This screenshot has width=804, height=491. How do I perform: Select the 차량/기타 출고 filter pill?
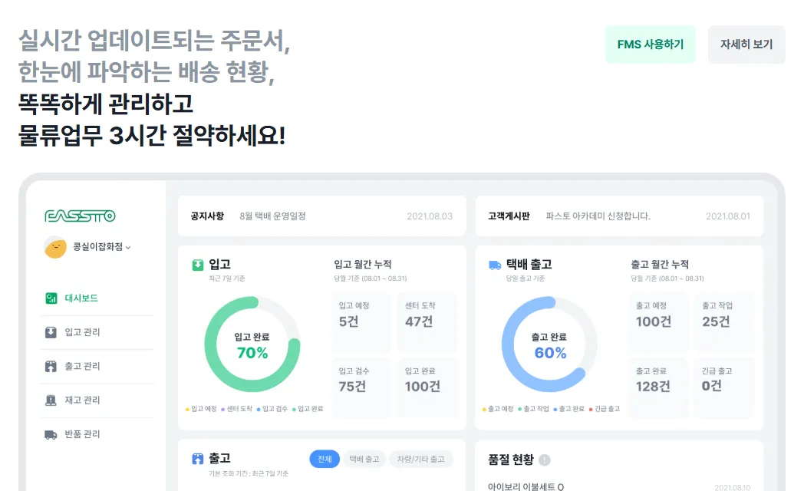pyautogui.click(x=421, y=459)
